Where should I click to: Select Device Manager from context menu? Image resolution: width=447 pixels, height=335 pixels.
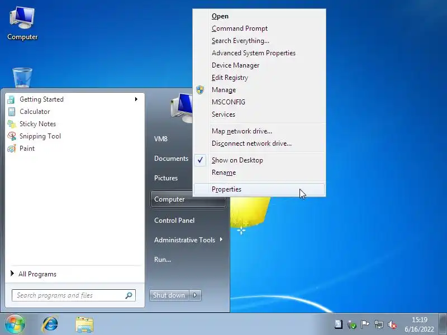tap(259, 65)
